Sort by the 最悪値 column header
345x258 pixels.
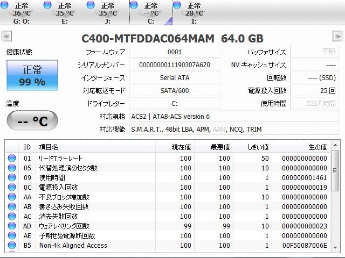click(x=213, y=147)
